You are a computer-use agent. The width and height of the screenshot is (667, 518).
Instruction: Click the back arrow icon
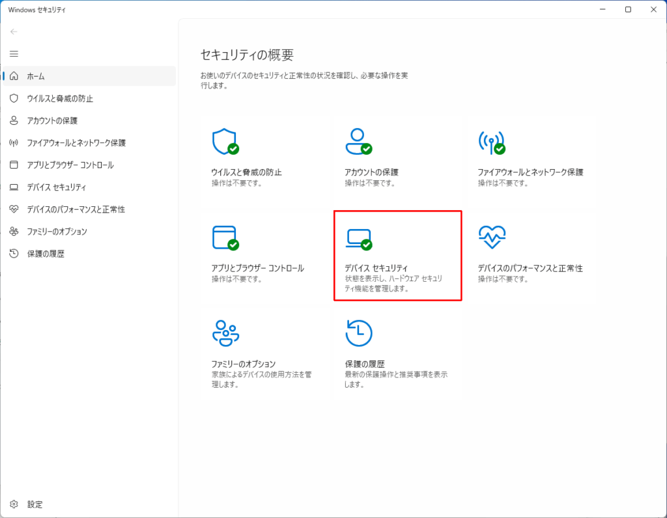(x=14, y=31)
